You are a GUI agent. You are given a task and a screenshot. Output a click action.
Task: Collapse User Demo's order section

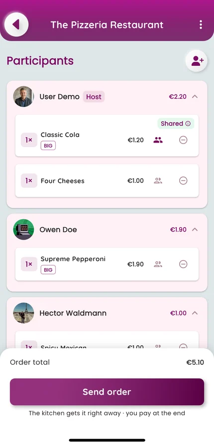(195, 97)
